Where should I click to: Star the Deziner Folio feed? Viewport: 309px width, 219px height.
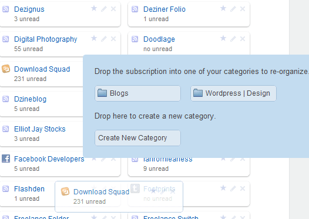point(223,8)
